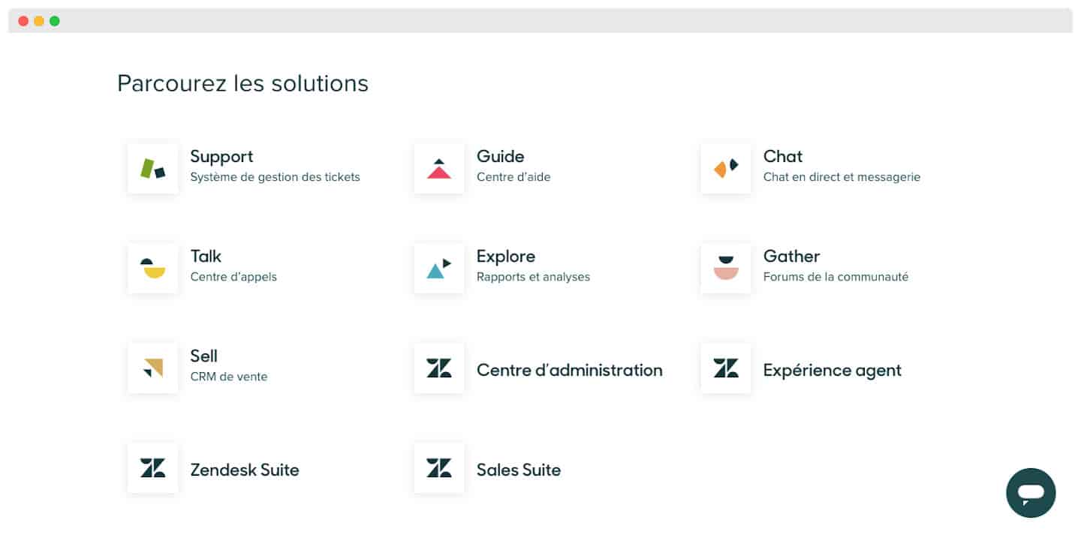
Task: Click 'Système de gestion des tickets' text
Action: click(276, 177)
